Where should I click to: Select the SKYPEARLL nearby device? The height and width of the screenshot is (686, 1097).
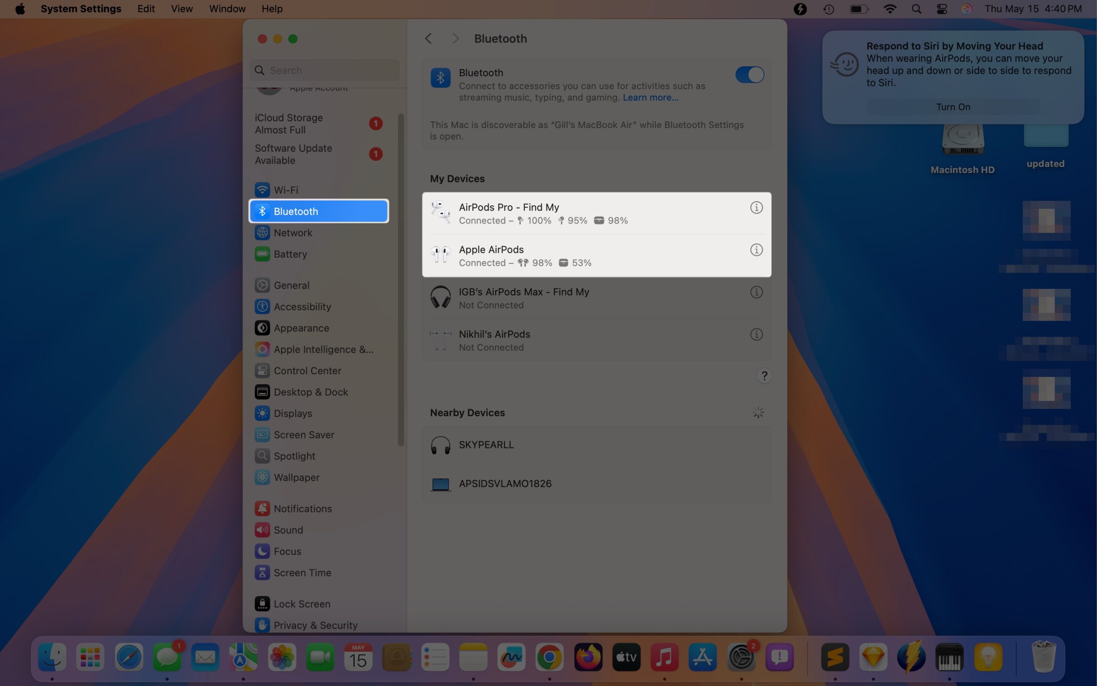tap(486, 445)
